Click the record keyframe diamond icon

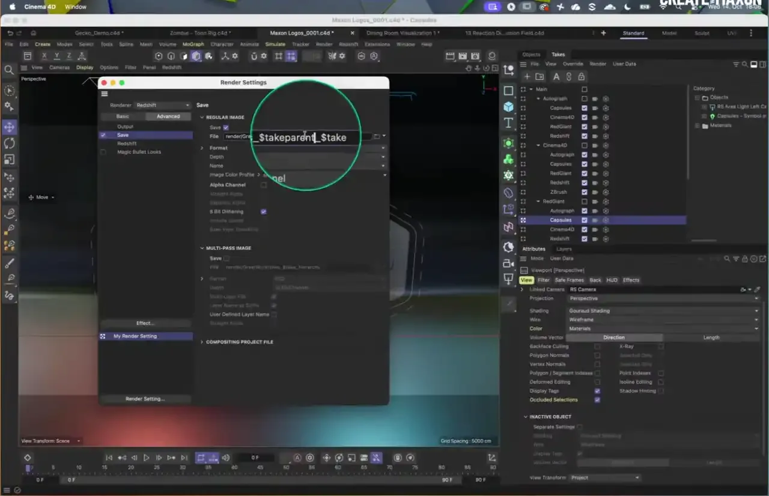[x=28, y=458]
